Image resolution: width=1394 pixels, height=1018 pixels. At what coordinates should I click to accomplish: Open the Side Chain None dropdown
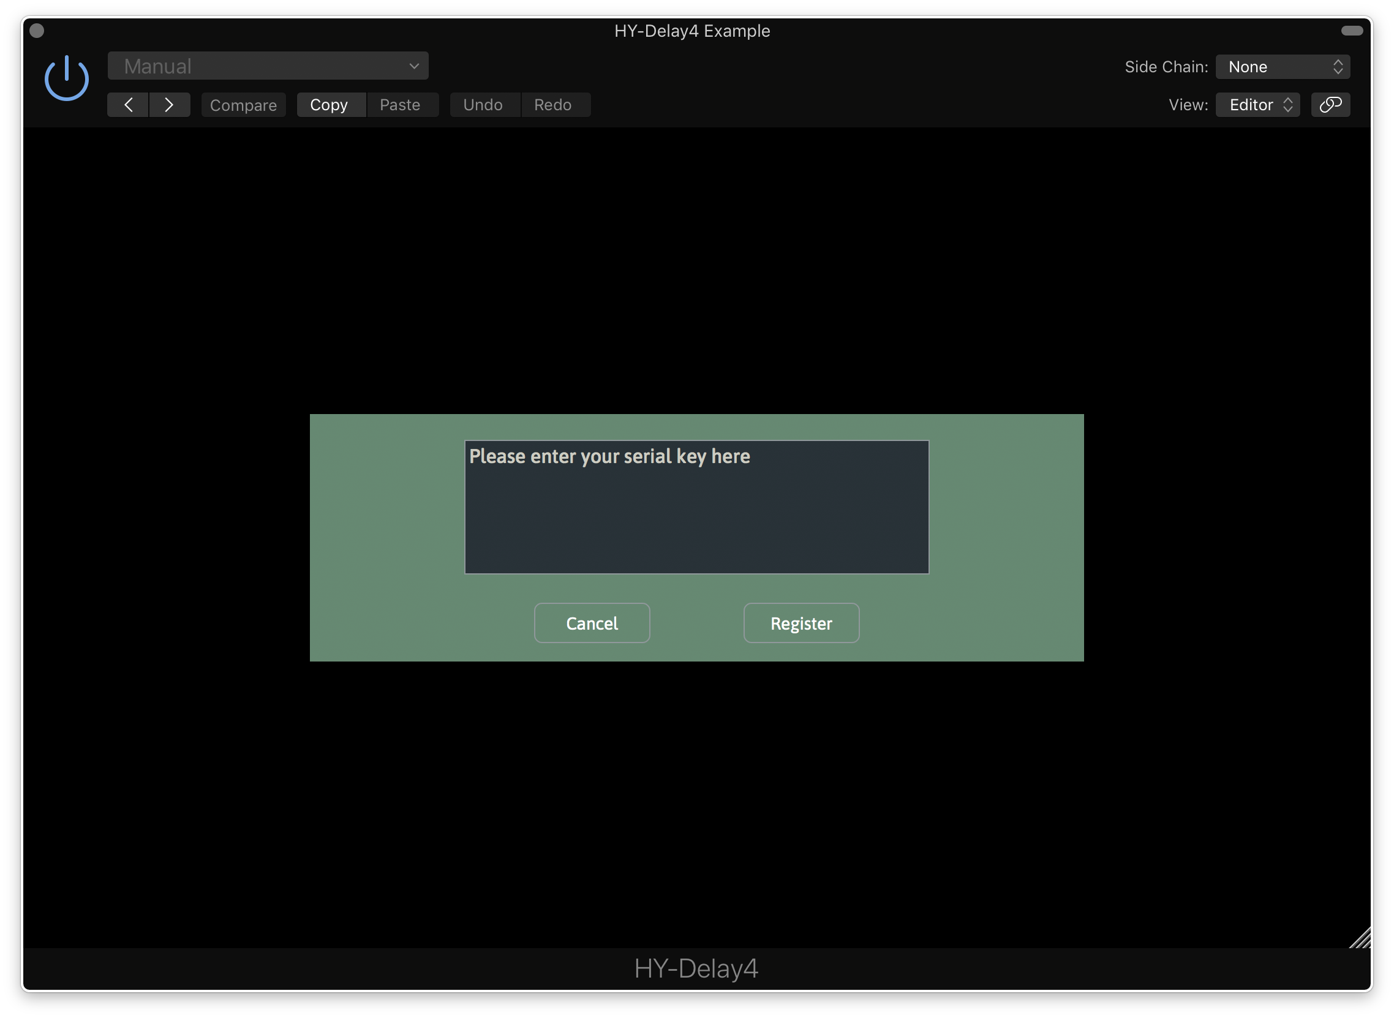1282,67
